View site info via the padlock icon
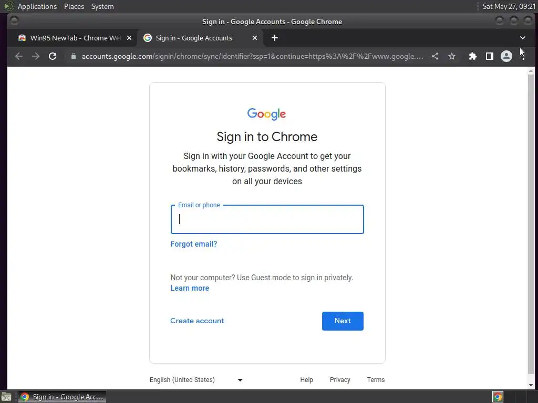The image size is (538, 403). pyautogui.click(x=73, y=56)
